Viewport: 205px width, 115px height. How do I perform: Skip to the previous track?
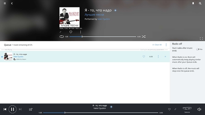click(5, 109)
